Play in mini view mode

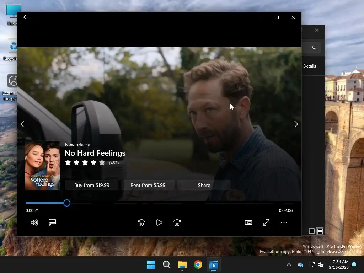pos(248,223)
